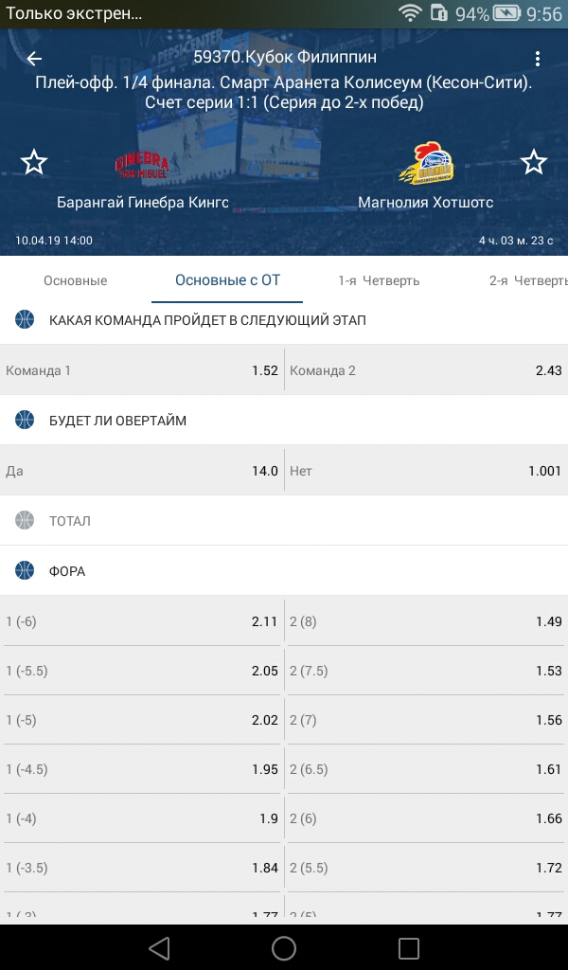Select handicap 1 (-4) at 1.9
The width and height of the screenshot is (568, 970).
142,818
